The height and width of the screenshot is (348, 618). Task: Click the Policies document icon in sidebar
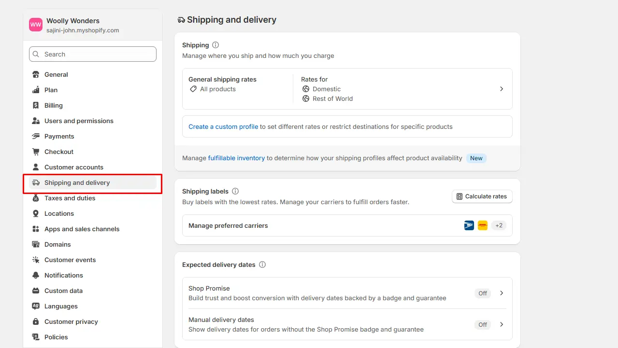pyautogui.click(x=36, y=337)
